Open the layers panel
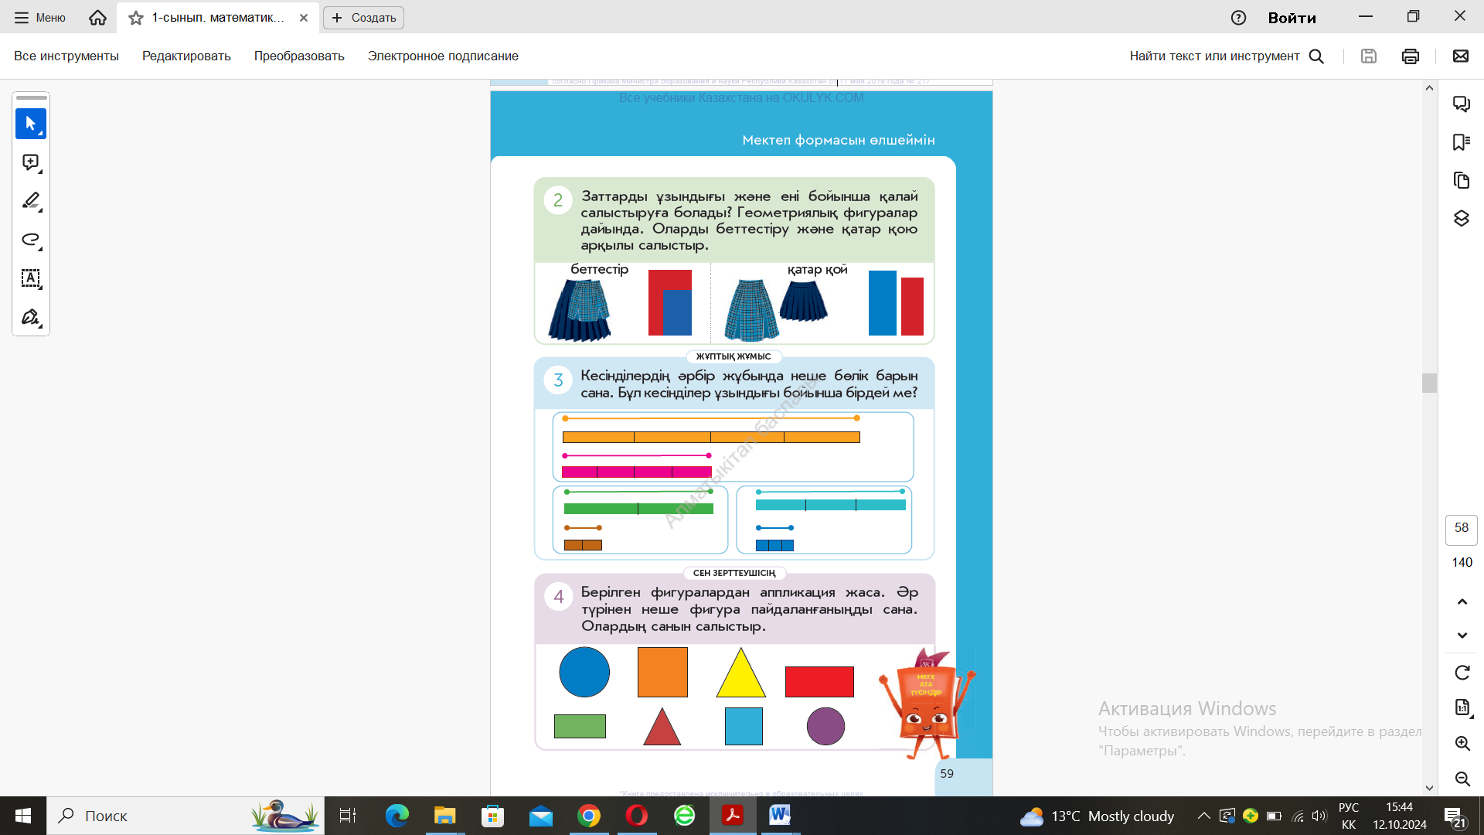This screenshot has height=835, width=1484. click(1461, 219)
